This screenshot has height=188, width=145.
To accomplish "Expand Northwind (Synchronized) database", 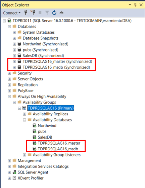I will tap(14, 44).
